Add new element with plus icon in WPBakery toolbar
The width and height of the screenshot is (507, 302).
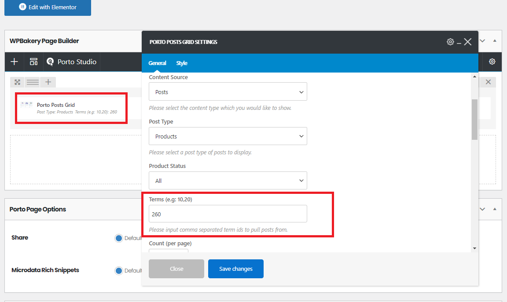[x=14, y=62]
